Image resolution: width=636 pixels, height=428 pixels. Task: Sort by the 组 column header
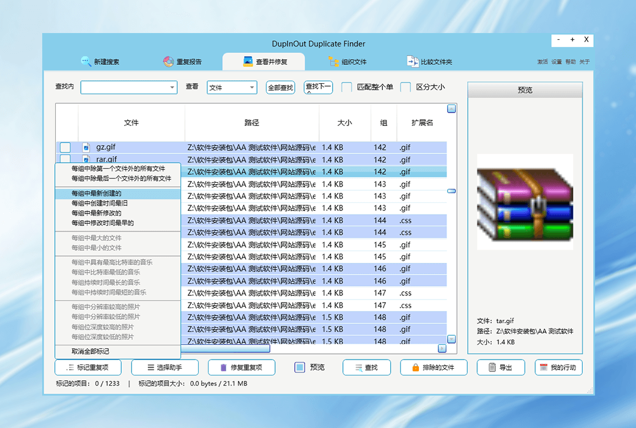click(x=383, y=122)
